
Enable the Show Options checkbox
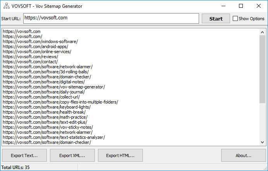click(235, 19)
